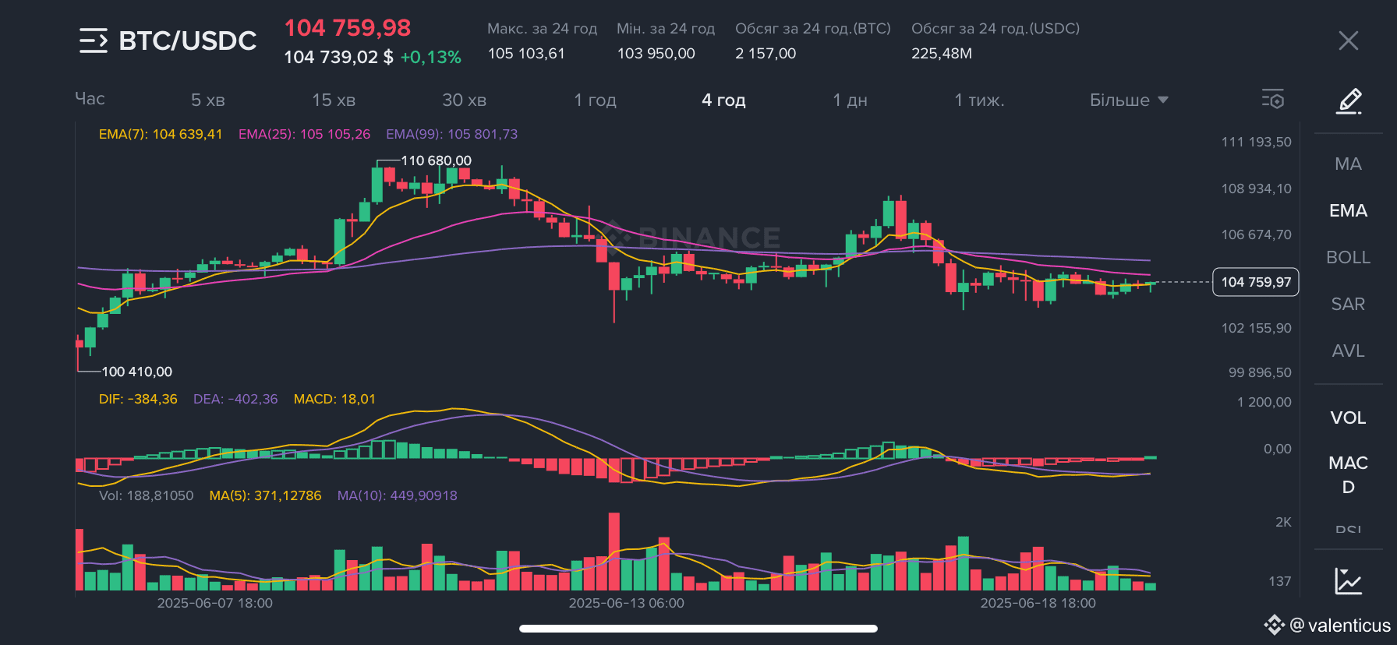This screenshot has height=645, width=1397.
Task: Activate the drawing pencil tool
Action: [x=1349, y=101]
